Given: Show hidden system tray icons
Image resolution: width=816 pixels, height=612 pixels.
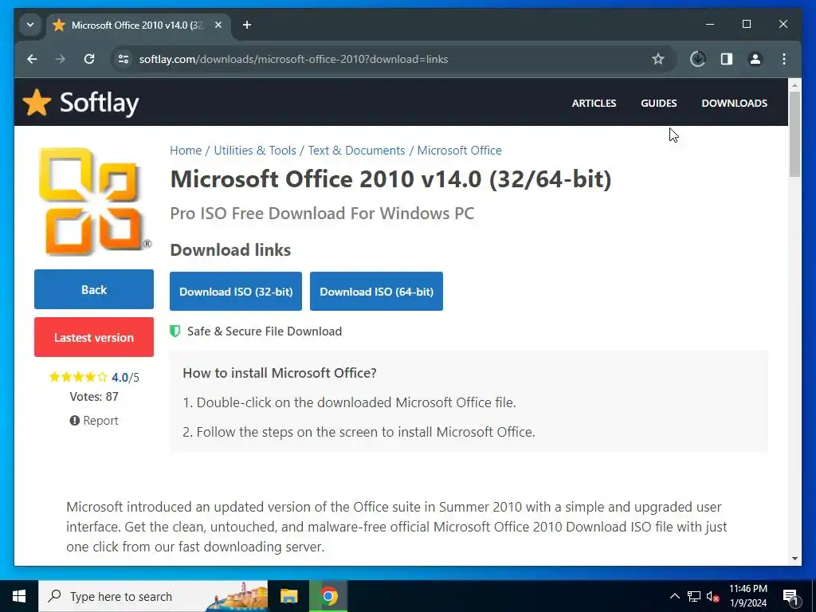Looking at the screenshot, I should click(x=674, y=596).
